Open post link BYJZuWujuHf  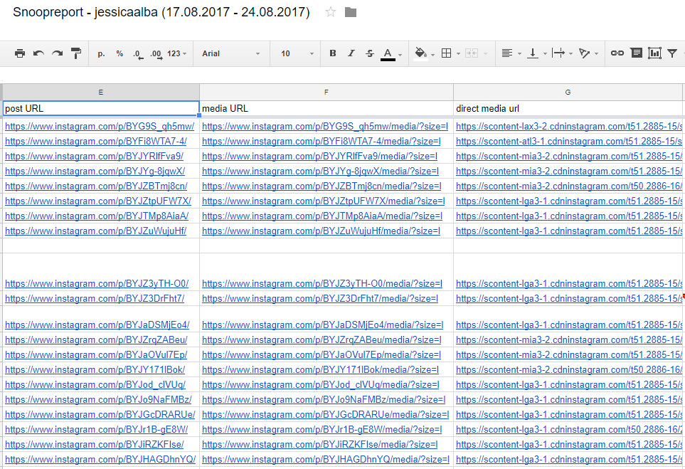tap(96, 231)
